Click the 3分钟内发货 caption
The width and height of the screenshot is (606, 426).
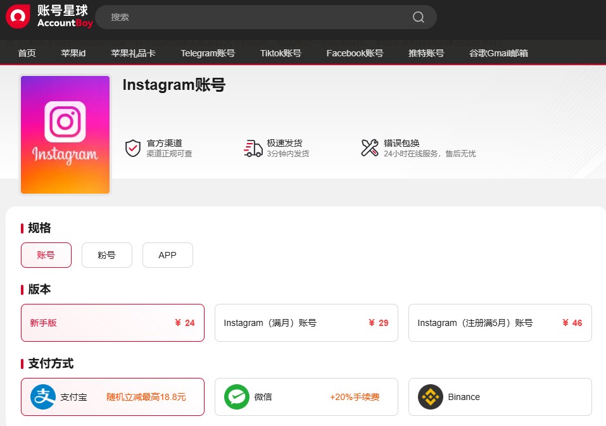288,154
